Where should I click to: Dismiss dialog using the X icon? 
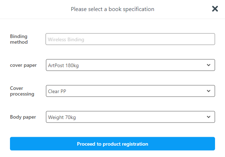[215, 9]
